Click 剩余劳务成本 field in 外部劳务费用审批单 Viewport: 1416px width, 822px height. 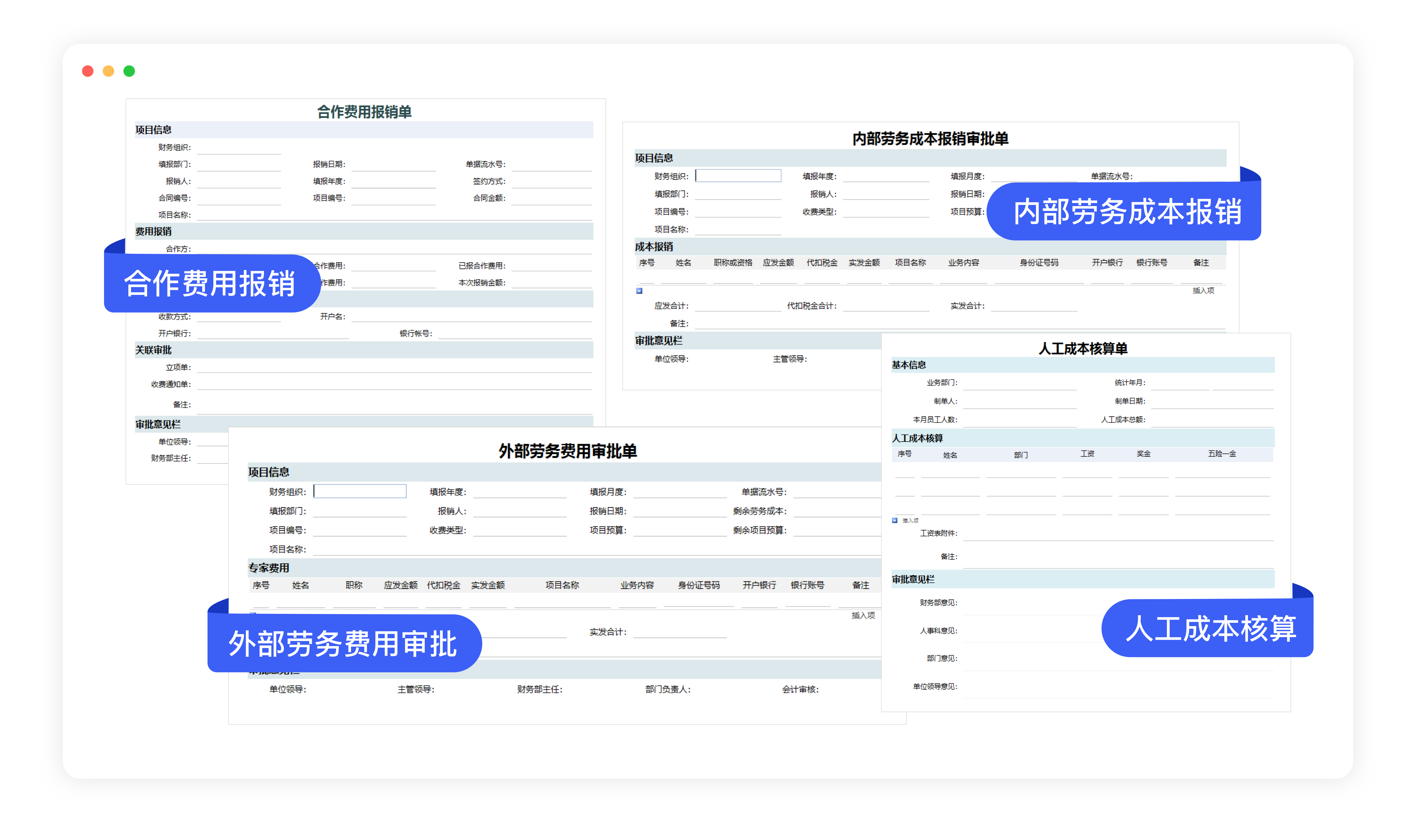point(837,511)
